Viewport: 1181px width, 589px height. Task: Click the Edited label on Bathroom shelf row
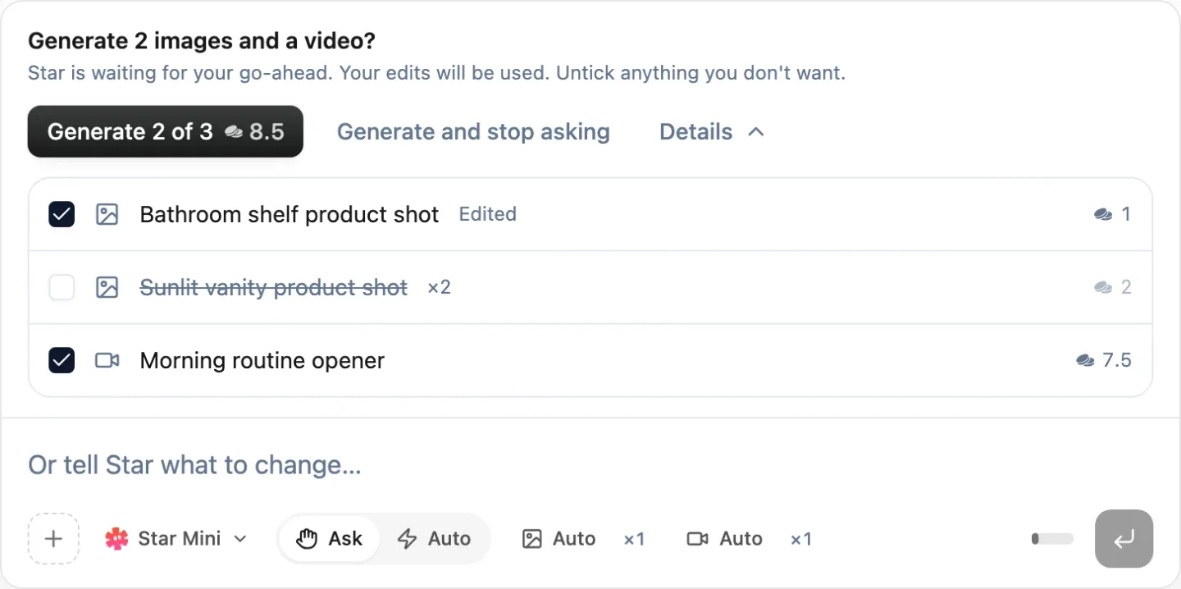pyautogui.click(x=487, y=214)
